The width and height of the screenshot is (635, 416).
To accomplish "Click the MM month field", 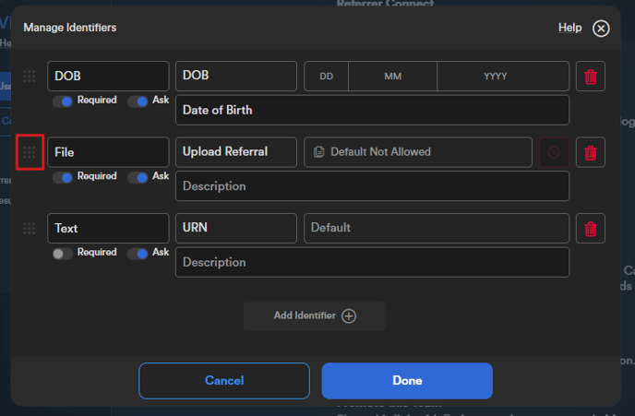I will 393,76.
